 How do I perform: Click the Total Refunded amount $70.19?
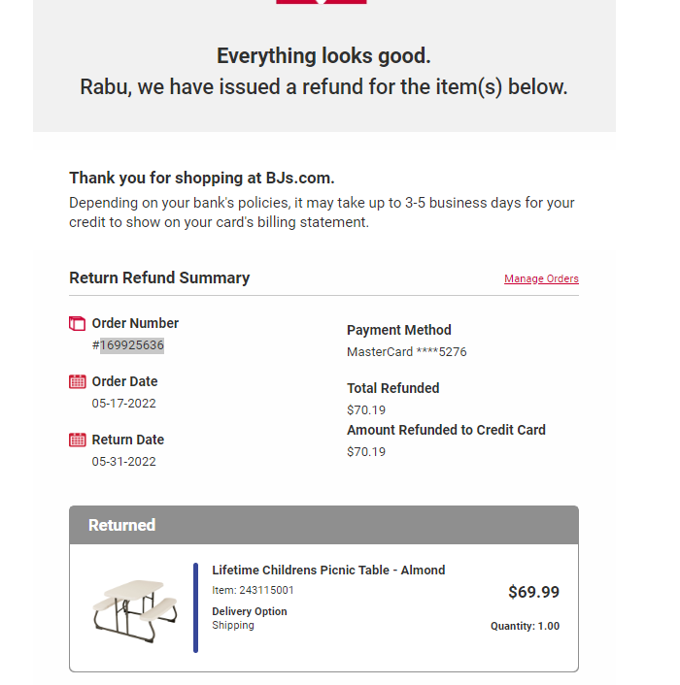pyautogui.click(x=366, y=410)
